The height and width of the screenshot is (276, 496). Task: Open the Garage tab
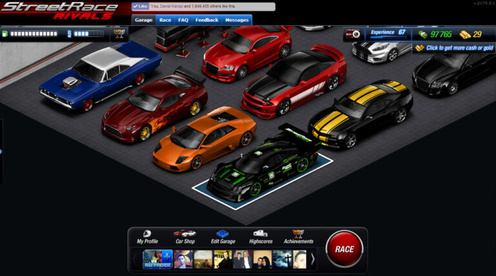[x=143, y=20]
